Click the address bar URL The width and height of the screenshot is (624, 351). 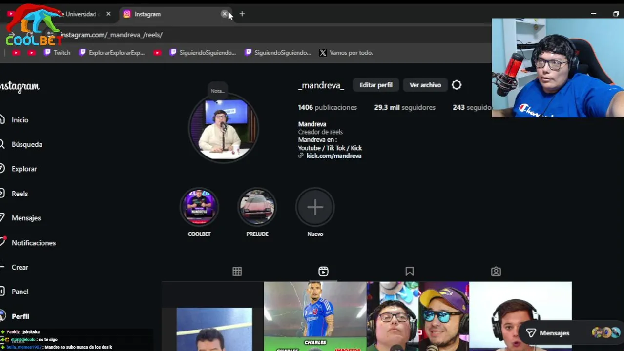coord(111,35)
